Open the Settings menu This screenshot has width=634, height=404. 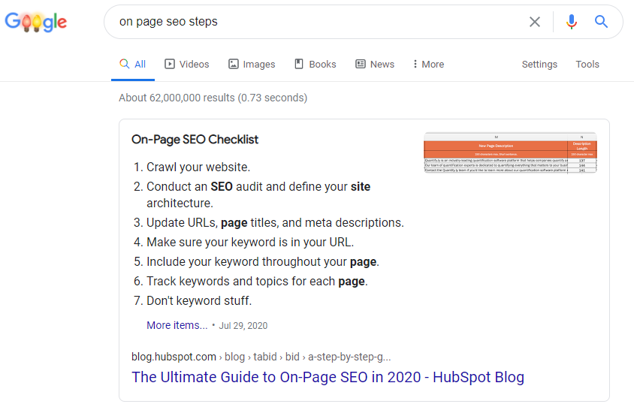(x=539, y=64)
